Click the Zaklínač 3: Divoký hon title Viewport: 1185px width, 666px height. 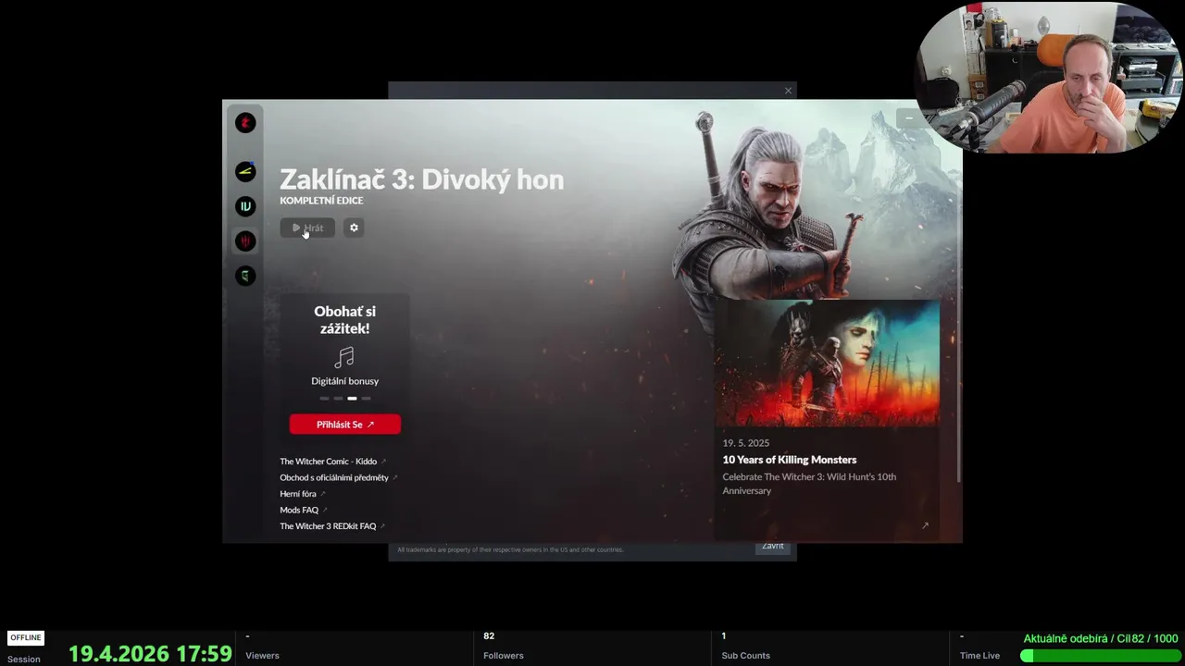tap(421, 179)
